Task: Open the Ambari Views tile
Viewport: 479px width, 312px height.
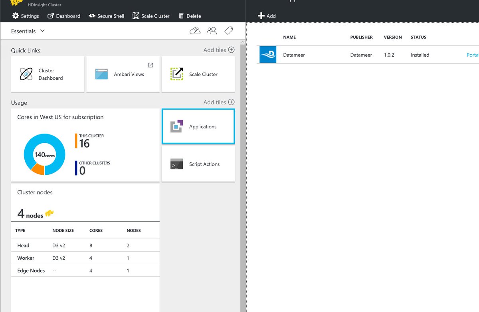Action: click(123, 74)
